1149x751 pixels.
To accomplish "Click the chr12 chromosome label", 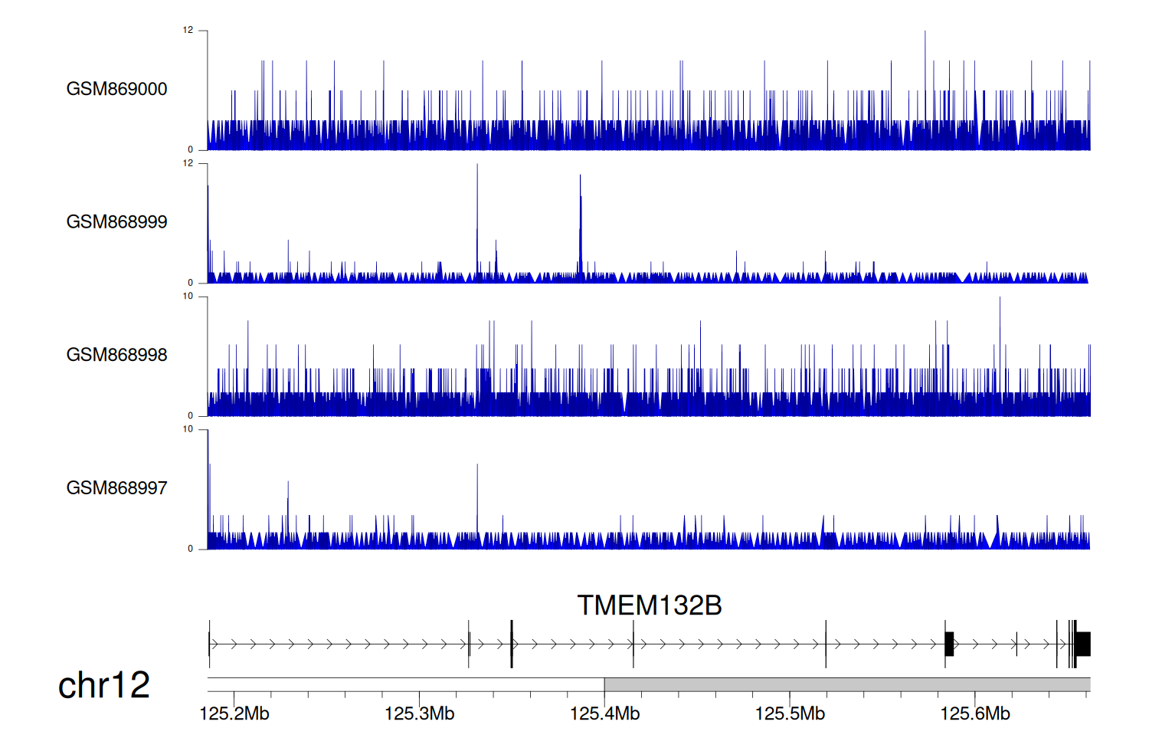I will [x=103, y=685].
